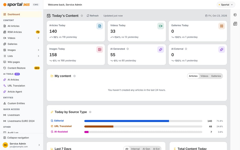Viewport: 240px width, 150px height.
Task: Open the Dashboard sidebar item
Action: [x=21, y=14]
